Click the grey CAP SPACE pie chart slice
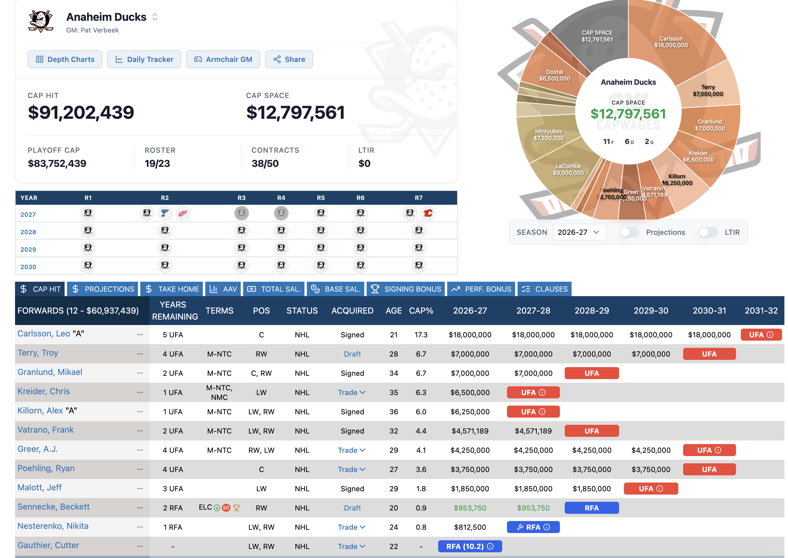This screenshot has width=788, height=558. coord(597,36)
